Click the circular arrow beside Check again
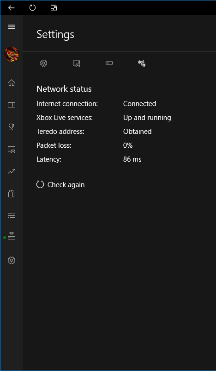The height and width of the screenshot is (371, 216). pyautogui.click(x=40, y=184)
